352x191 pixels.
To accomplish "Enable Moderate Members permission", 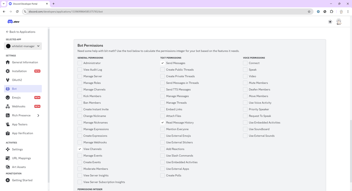I will [x=80, y=169].
